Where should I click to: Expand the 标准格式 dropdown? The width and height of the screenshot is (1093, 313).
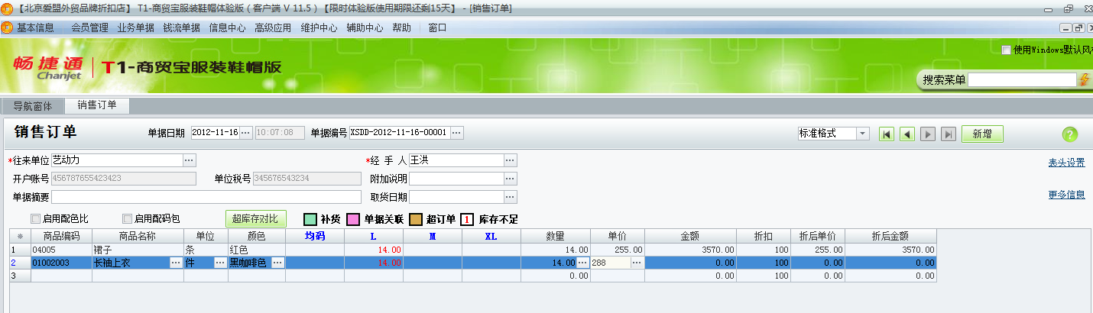coord(863,134)
